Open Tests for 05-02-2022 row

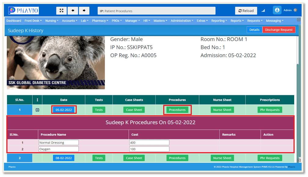click(99, 110)
